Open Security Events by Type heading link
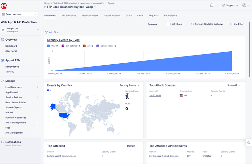The width and height of the screenshot is (252, 164). [x=63, y=40]
